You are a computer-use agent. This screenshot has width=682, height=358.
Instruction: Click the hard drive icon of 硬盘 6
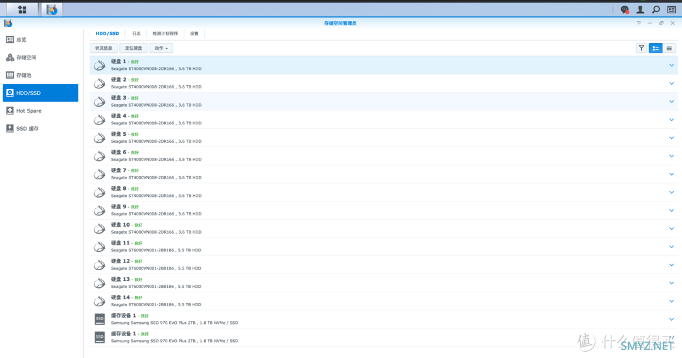100,156
